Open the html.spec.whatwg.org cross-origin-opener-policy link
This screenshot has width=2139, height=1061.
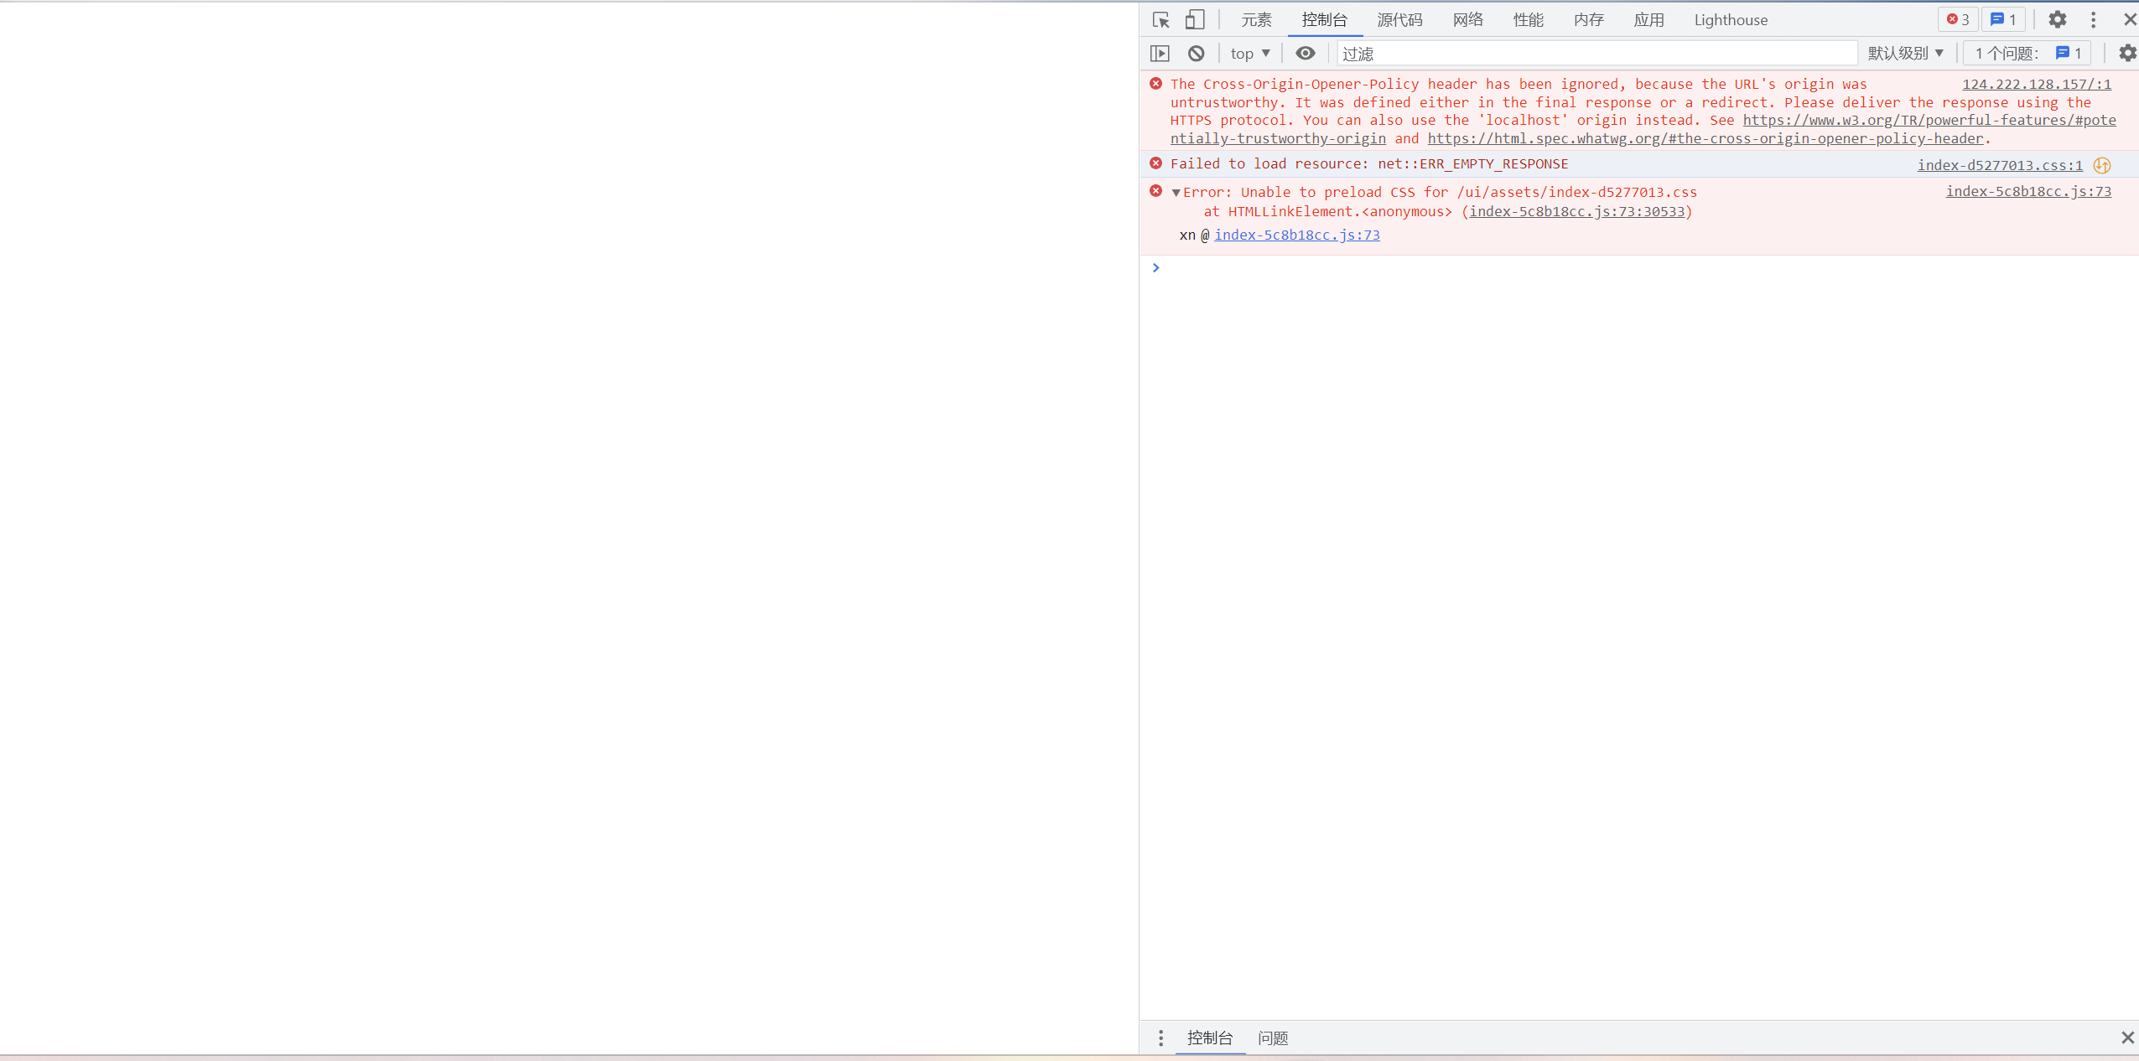coord(1705,139)
